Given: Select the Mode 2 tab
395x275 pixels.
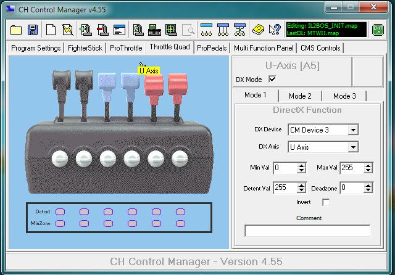Looking at the screenshot, I should click(x=300, y=96).
